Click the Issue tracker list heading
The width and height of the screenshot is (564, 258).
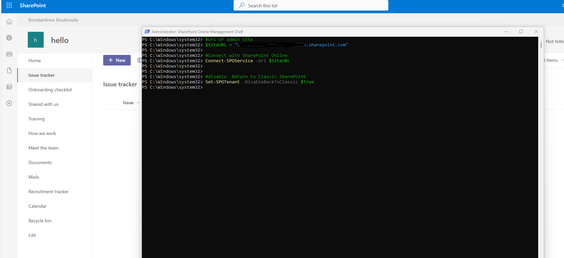click(x=120, y=84)
